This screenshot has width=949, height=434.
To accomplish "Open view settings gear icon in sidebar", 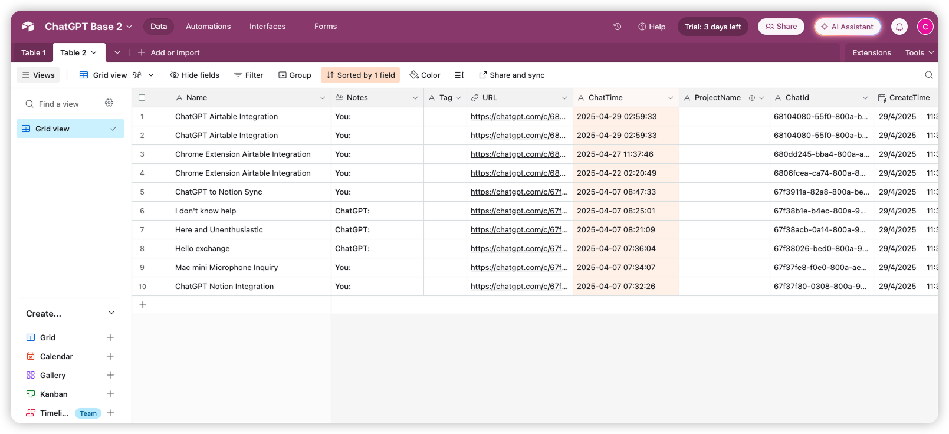I will 109,103.
